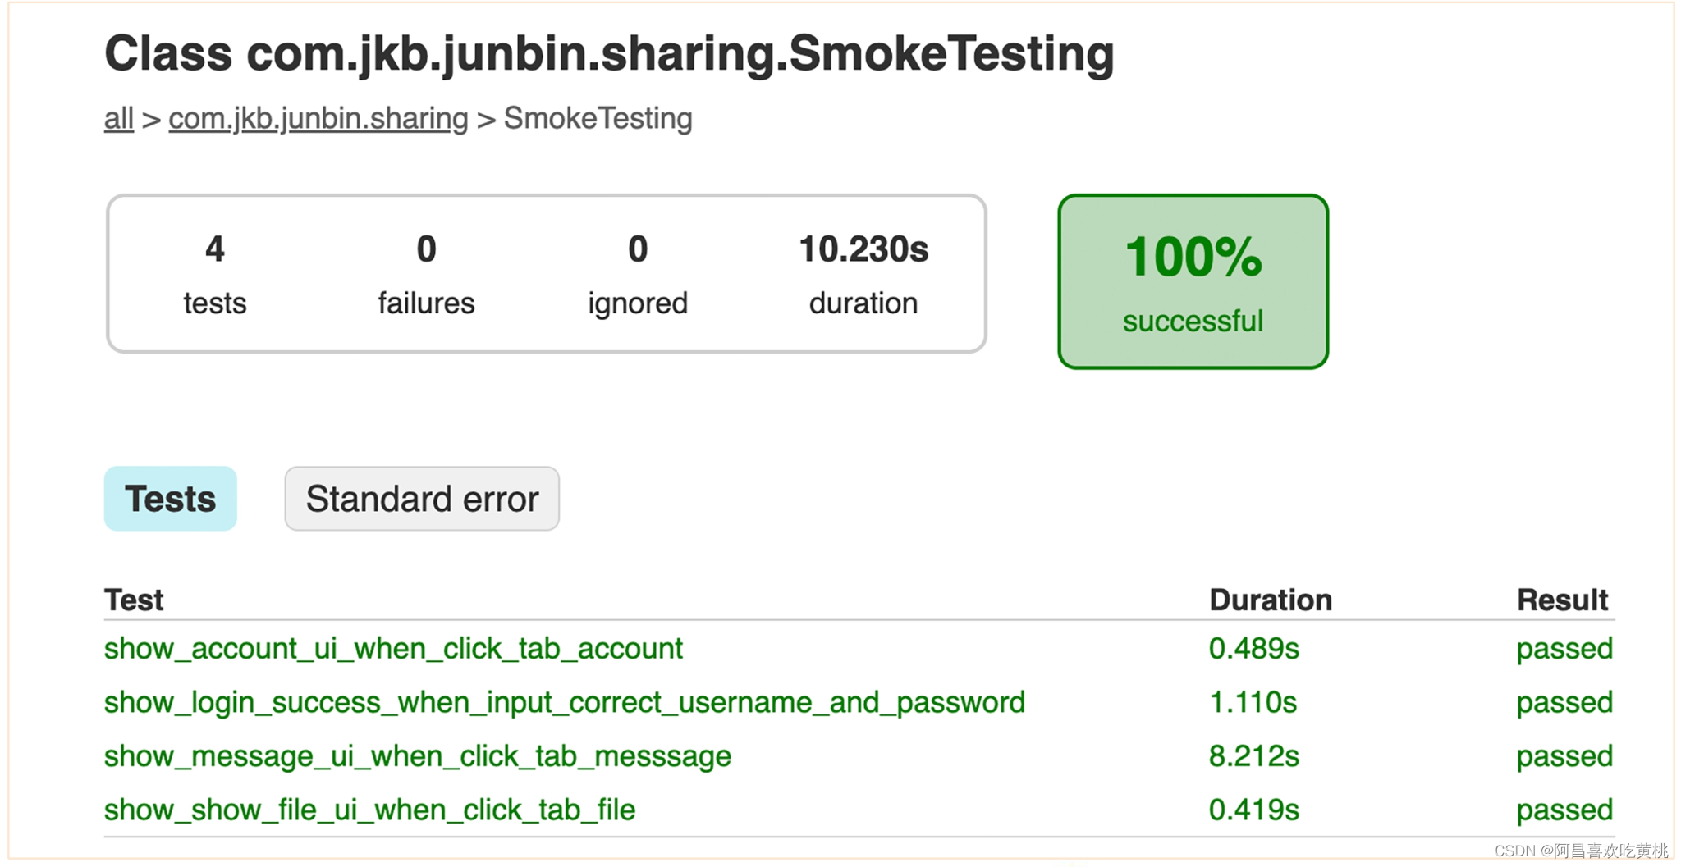
Task: Open the com.jkb.junbin.sharing package link
Action: point(318,119)
